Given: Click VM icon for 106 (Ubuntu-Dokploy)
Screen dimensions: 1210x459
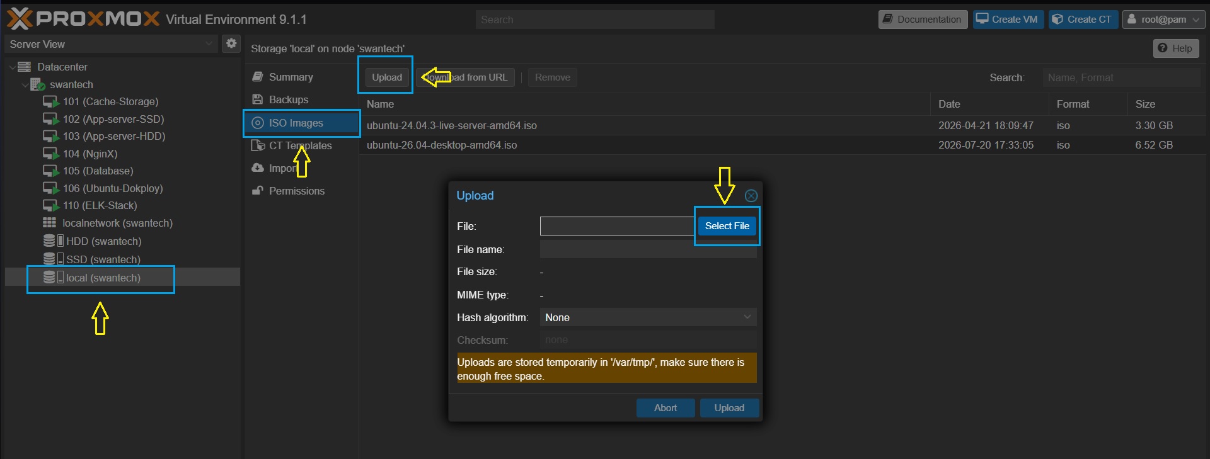Looking at the screenshot, I should click(x=51, y=188).
